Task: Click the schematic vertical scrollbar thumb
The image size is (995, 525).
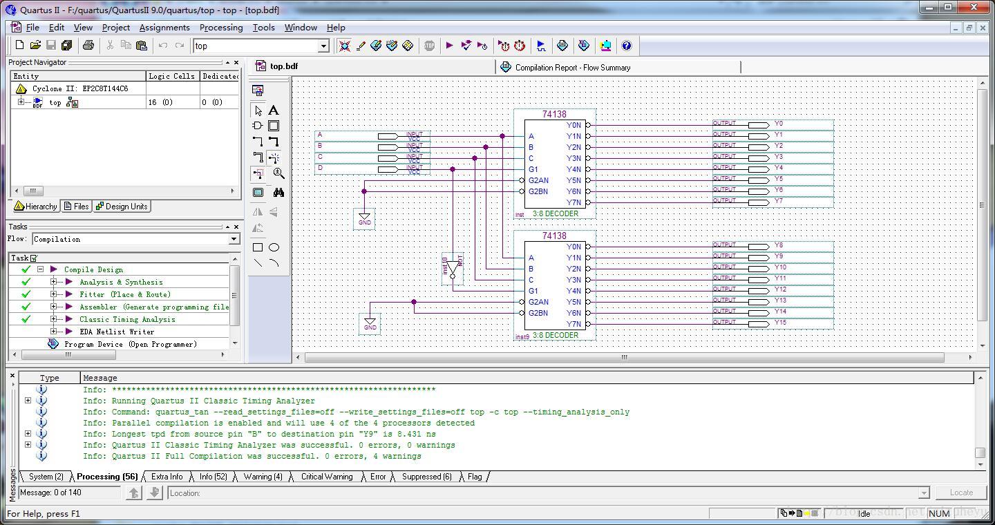Action: 982,205
